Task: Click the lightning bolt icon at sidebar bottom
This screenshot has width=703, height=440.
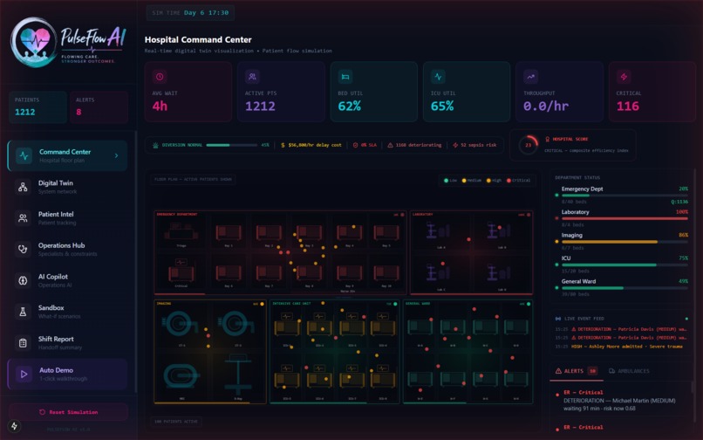Action: [14, 426]
